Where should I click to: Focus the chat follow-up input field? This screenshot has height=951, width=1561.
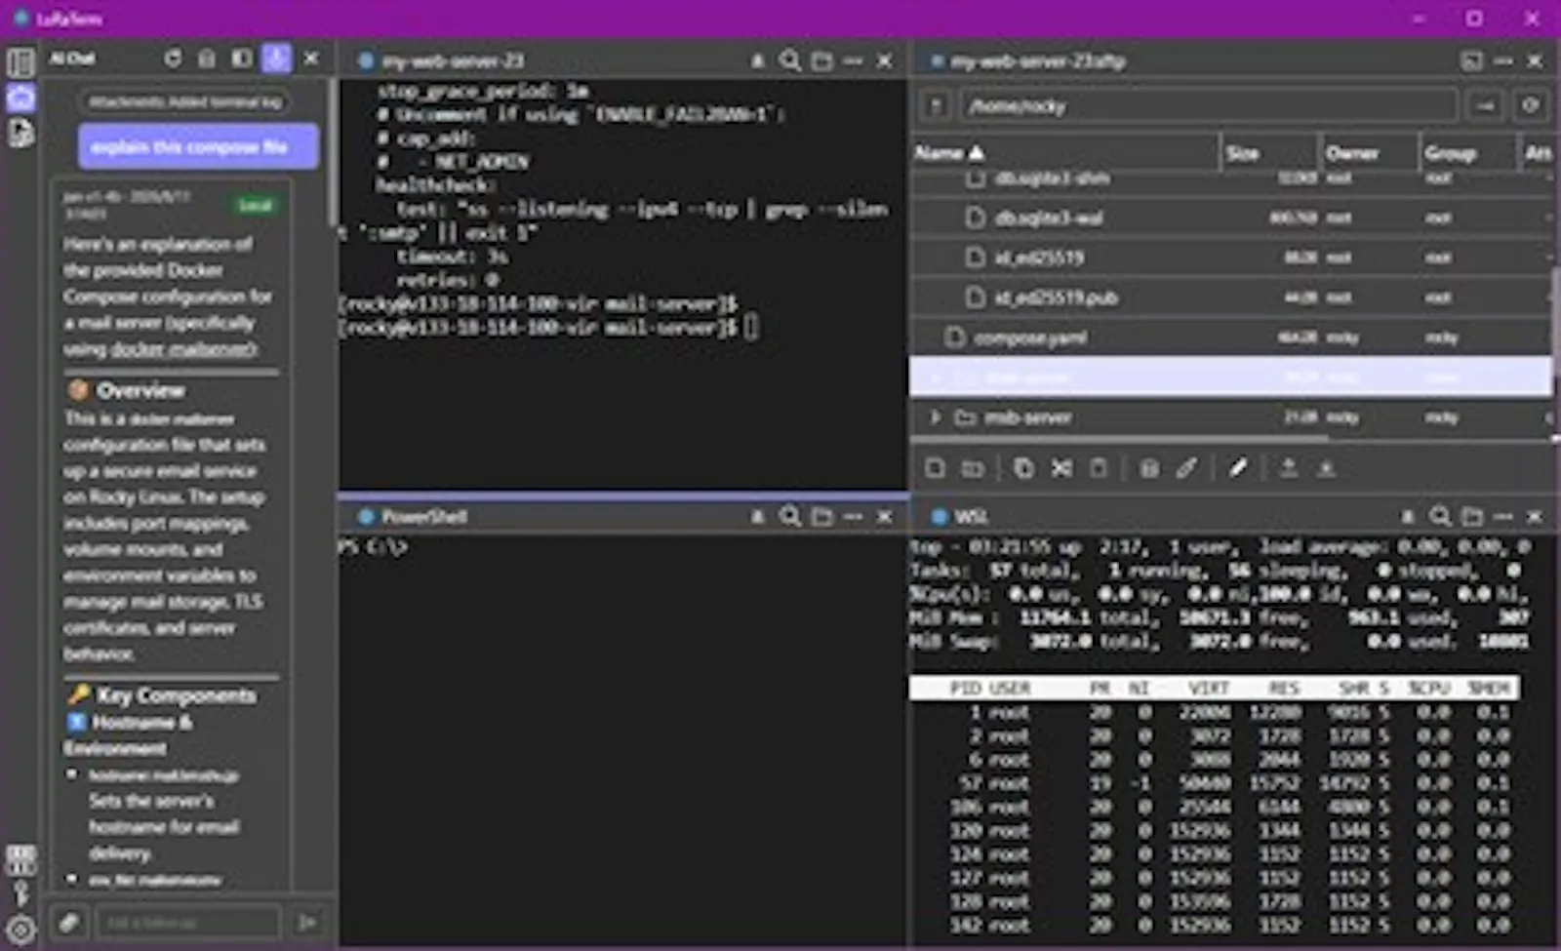tap(187, 922)
